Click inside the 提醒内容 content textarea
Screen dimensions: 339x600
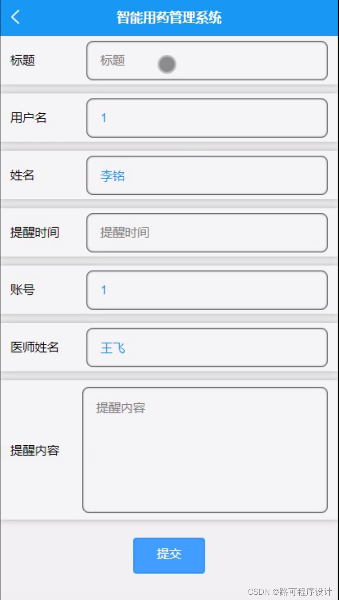[x=205, y=450]
